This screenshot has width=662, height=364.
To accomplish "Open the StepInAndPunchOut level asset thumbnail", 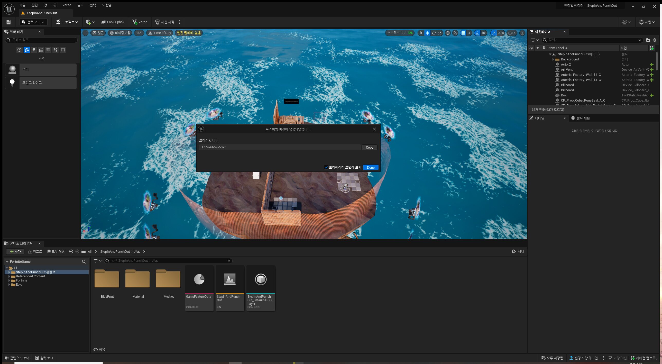I will click(x=230, y=279).
